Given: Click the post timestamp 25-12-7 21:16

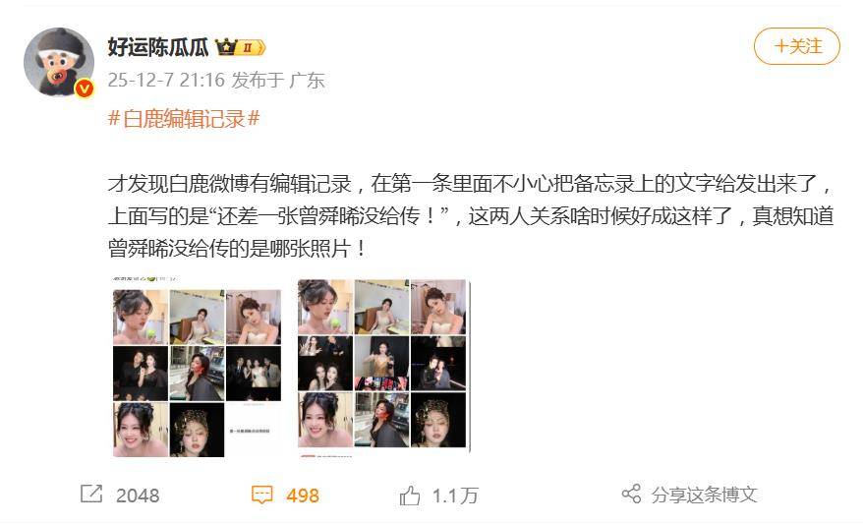Looking at the screenshot, I should [x=166, y=81].
